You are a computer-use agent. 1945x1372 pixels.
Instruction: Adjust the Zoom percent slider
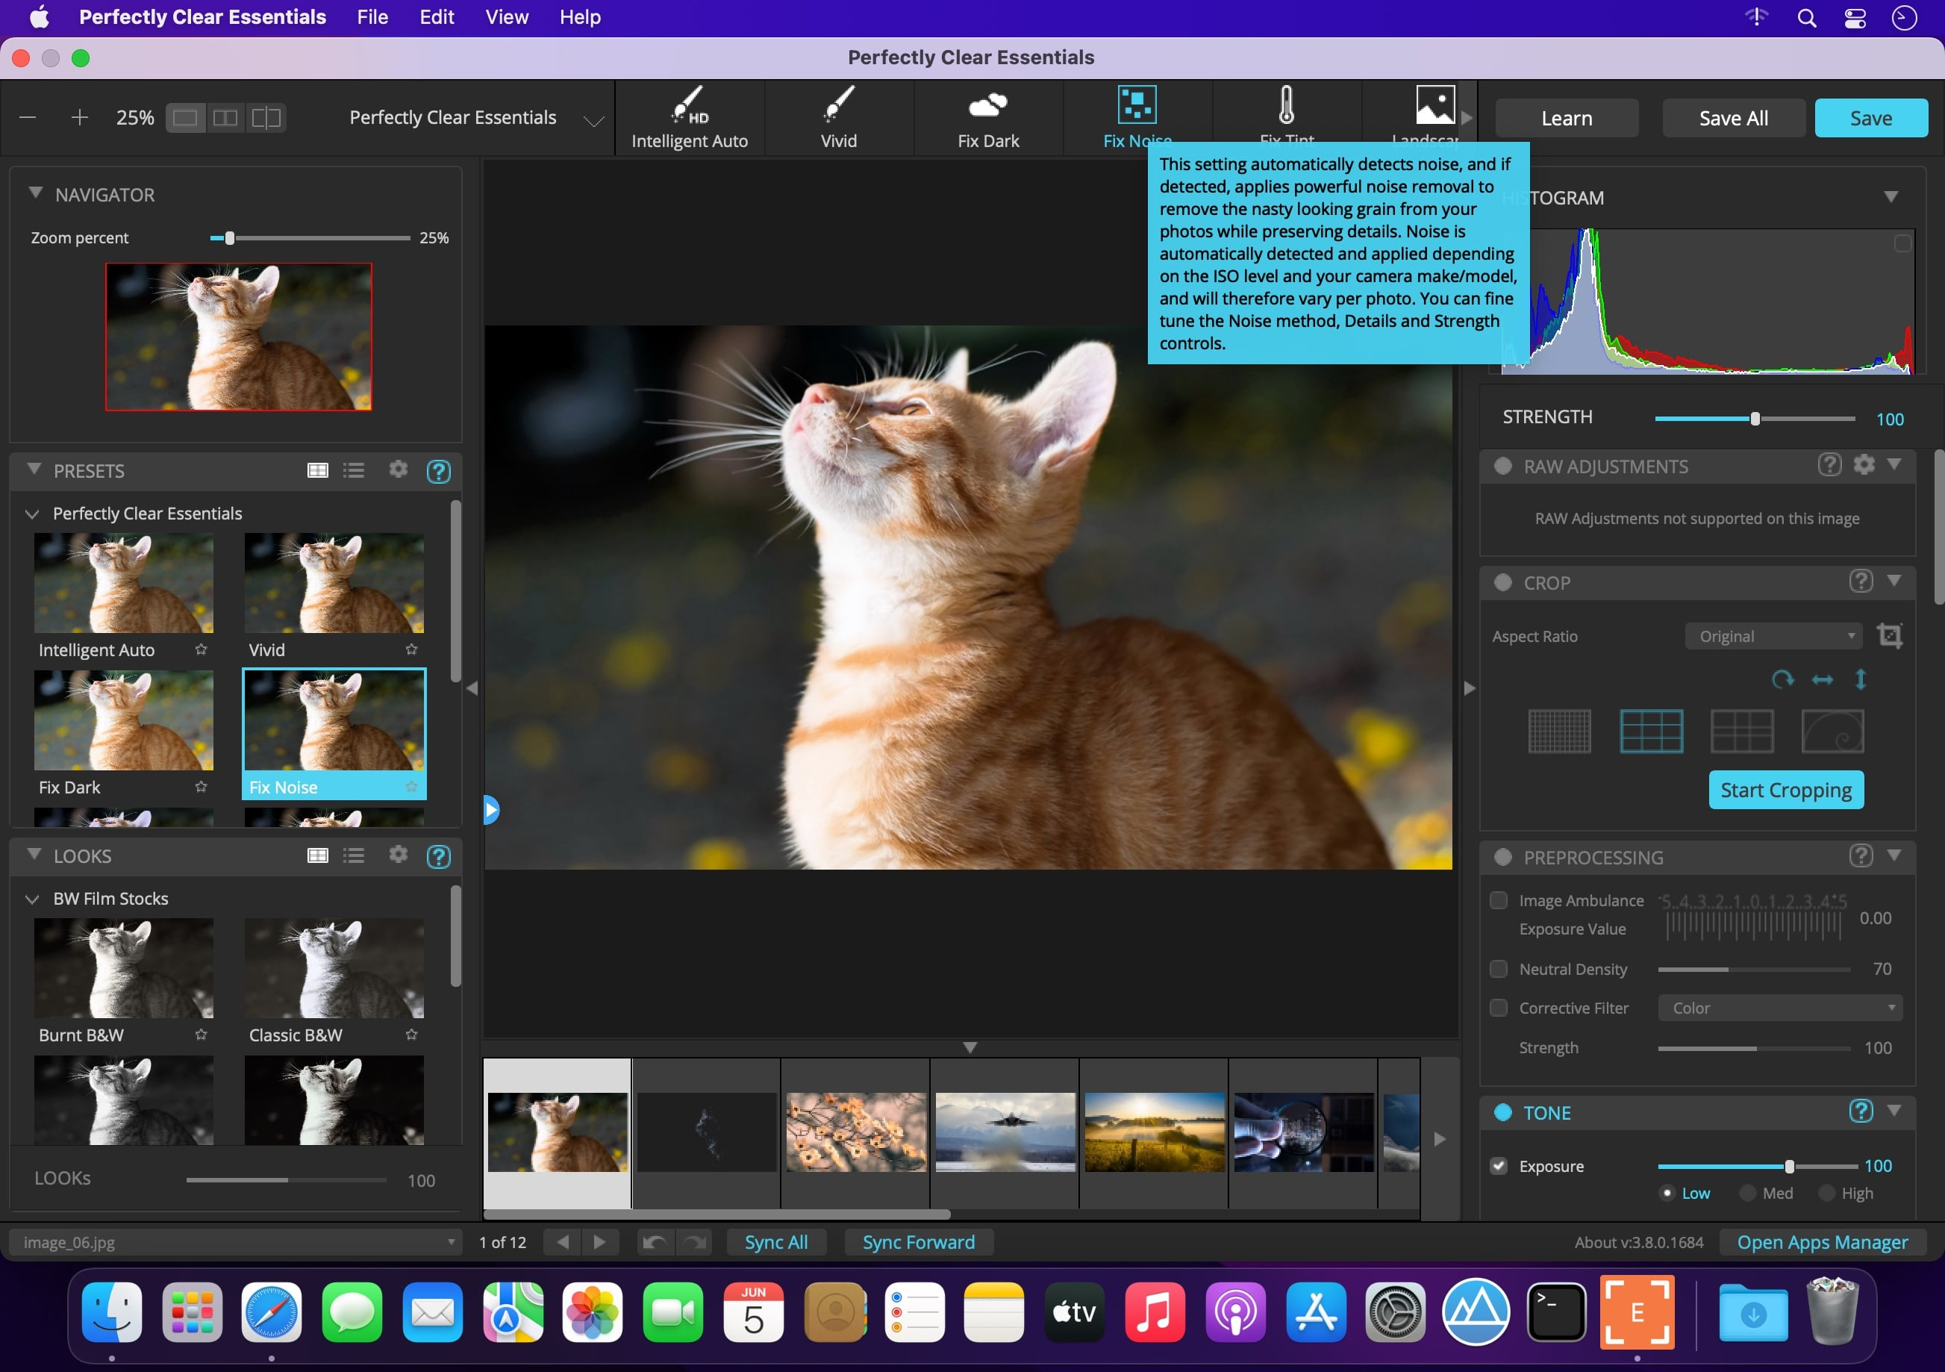(x=230, y=238)
